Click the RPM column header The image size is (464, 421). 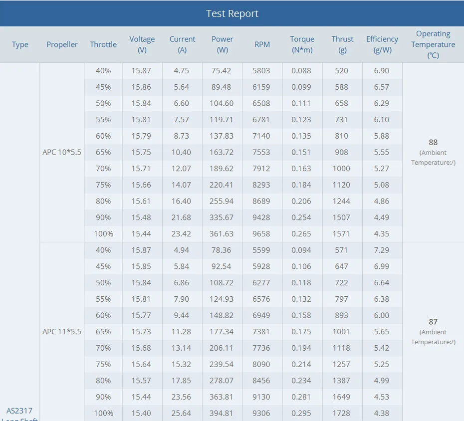pos(262,44)
